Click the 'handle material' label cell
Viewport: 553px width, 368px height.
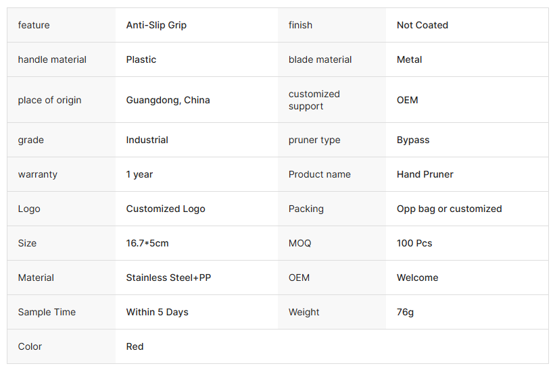pyautogui.click(x=52, y=59)
